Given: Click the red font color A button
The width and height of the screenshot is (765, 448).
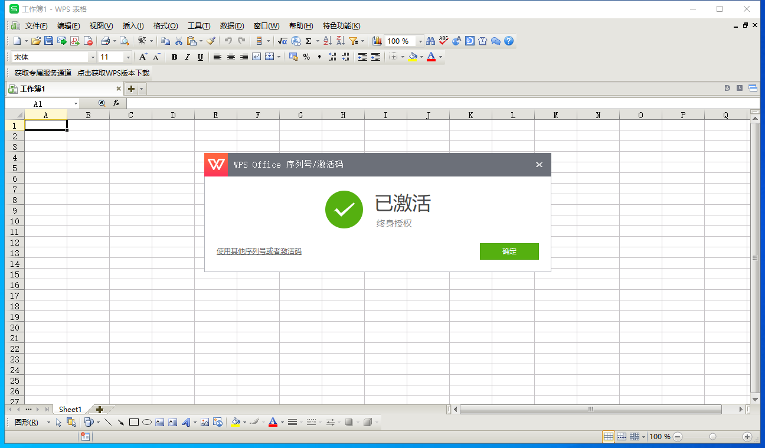Looking at the screenshot, I should (431, 57).
